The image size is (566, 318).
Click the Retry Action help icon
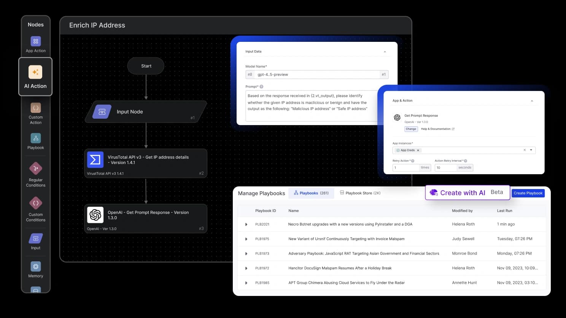413,161
